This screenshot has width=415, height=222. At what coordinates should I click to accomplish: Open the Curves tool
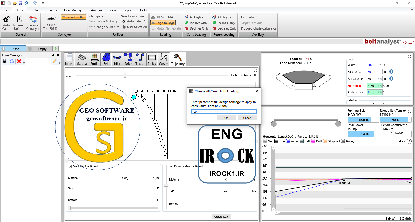point(164,59)
